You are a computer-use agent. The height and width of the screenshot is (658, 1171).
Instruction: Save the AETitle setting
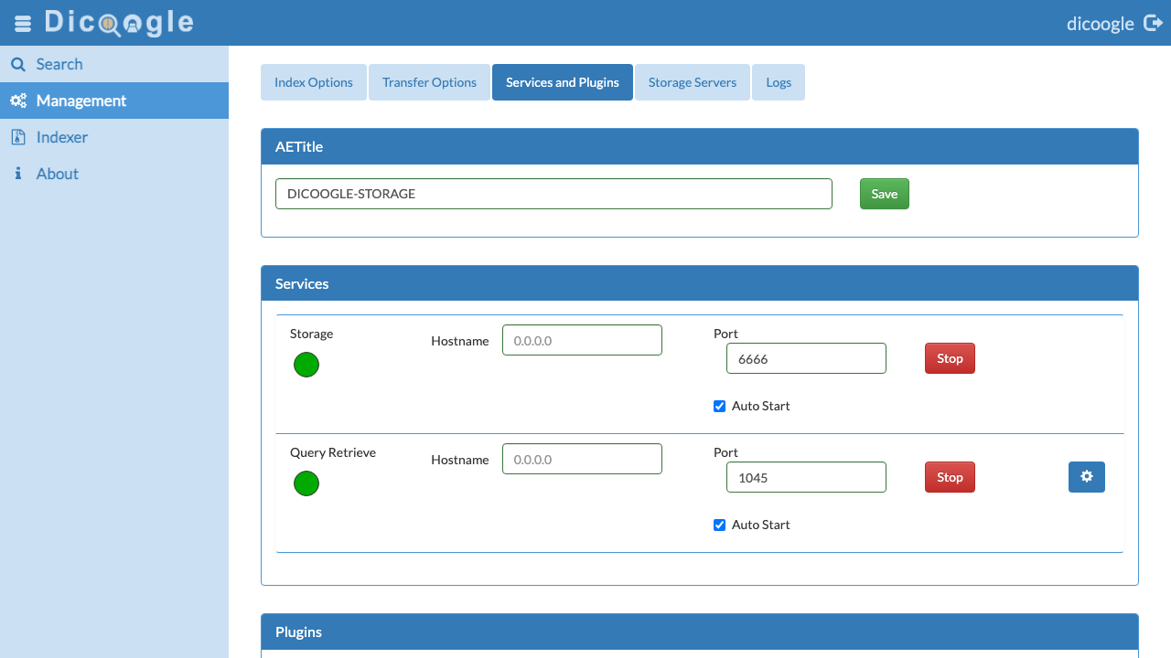coord(885,194)
